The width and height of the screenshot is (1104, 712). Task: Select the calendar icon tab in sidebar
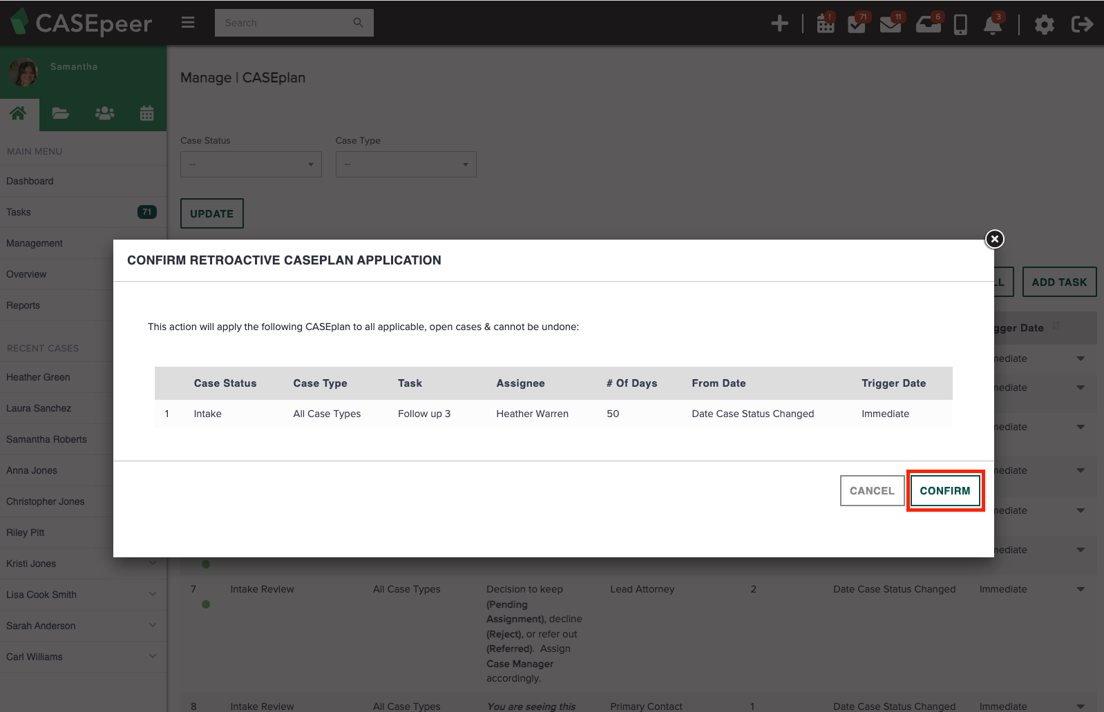tap(147, 113)
